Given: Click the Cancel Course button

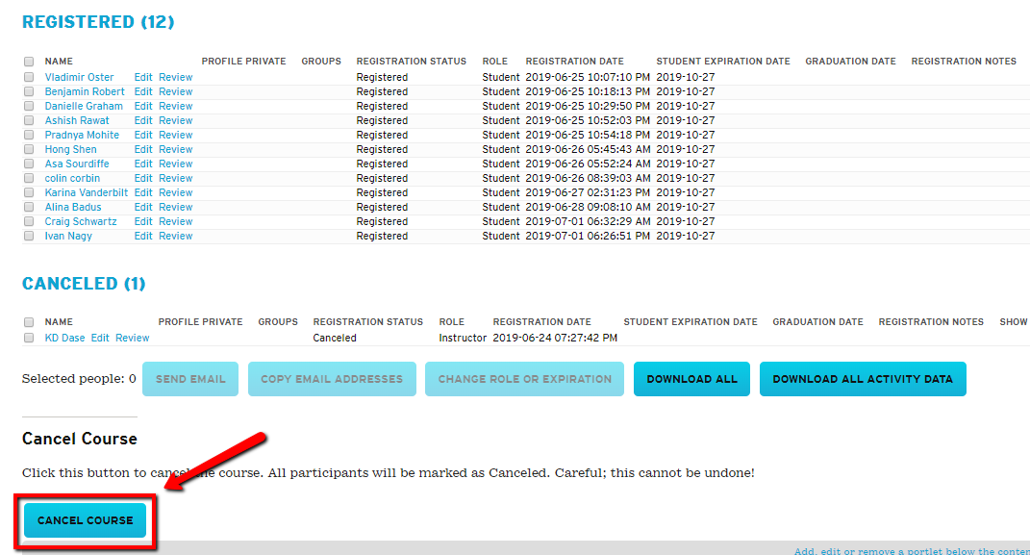Looking at the screenshot, I should [85, 520].
